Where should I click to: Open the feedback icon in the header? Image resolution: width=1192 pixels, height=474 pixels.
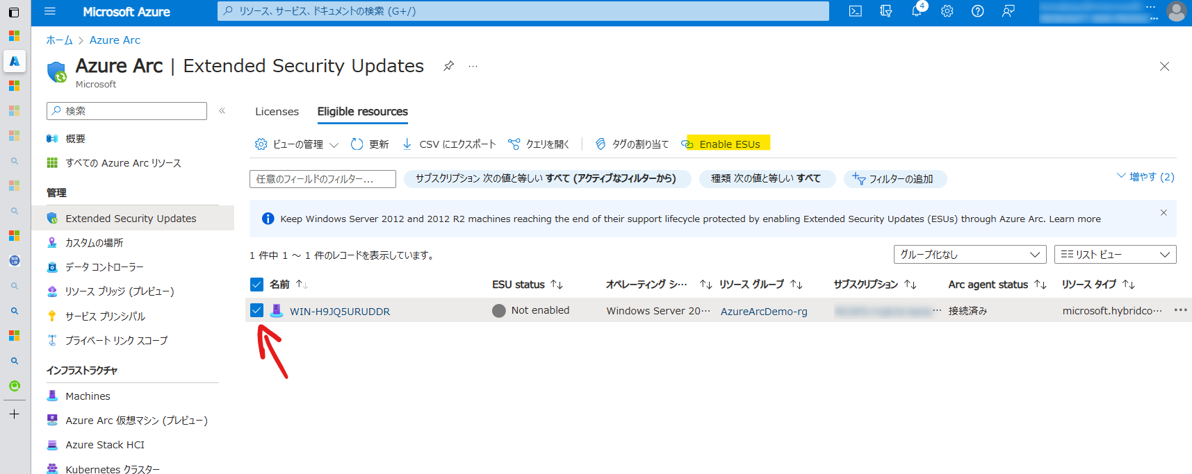(1009, 11)
